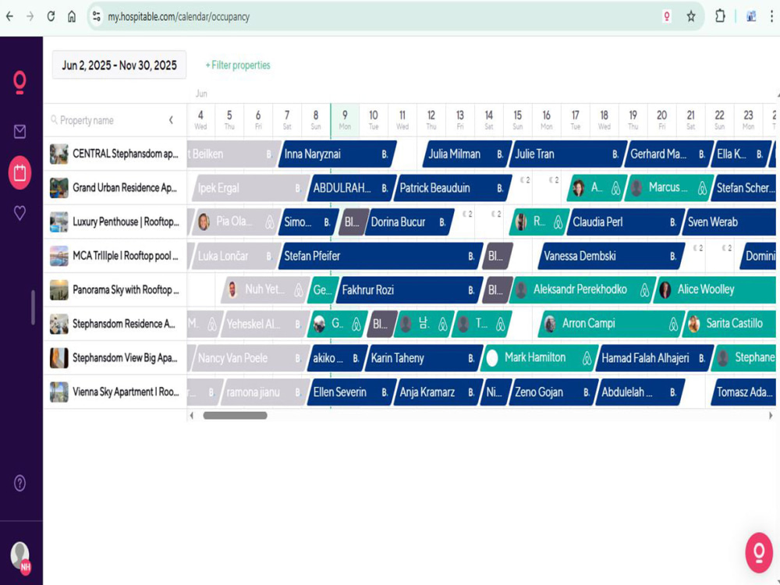Reload the page with refresh icon
Viewport: 780px width, 585px height.
51,16
